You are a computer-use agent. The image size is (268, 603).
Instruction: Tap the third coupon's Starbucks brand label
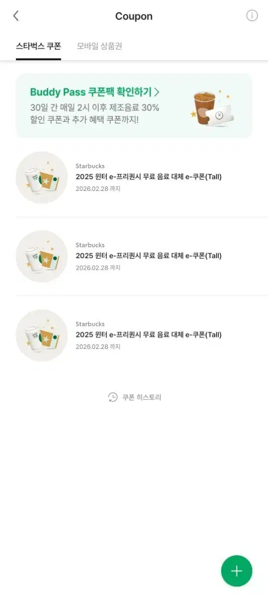click(x=90, y=324)
